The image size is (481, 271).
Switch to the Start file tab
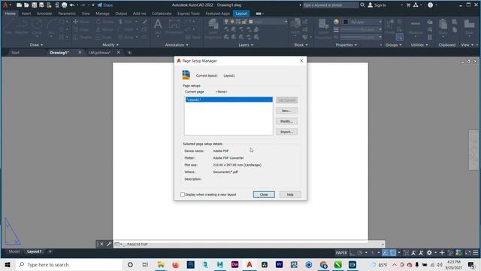pyautogui.click(x=15, y=53)
